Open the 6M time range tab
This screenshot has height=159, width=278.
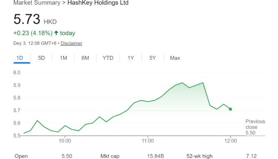pyautogui.click(x=85, y=58)
